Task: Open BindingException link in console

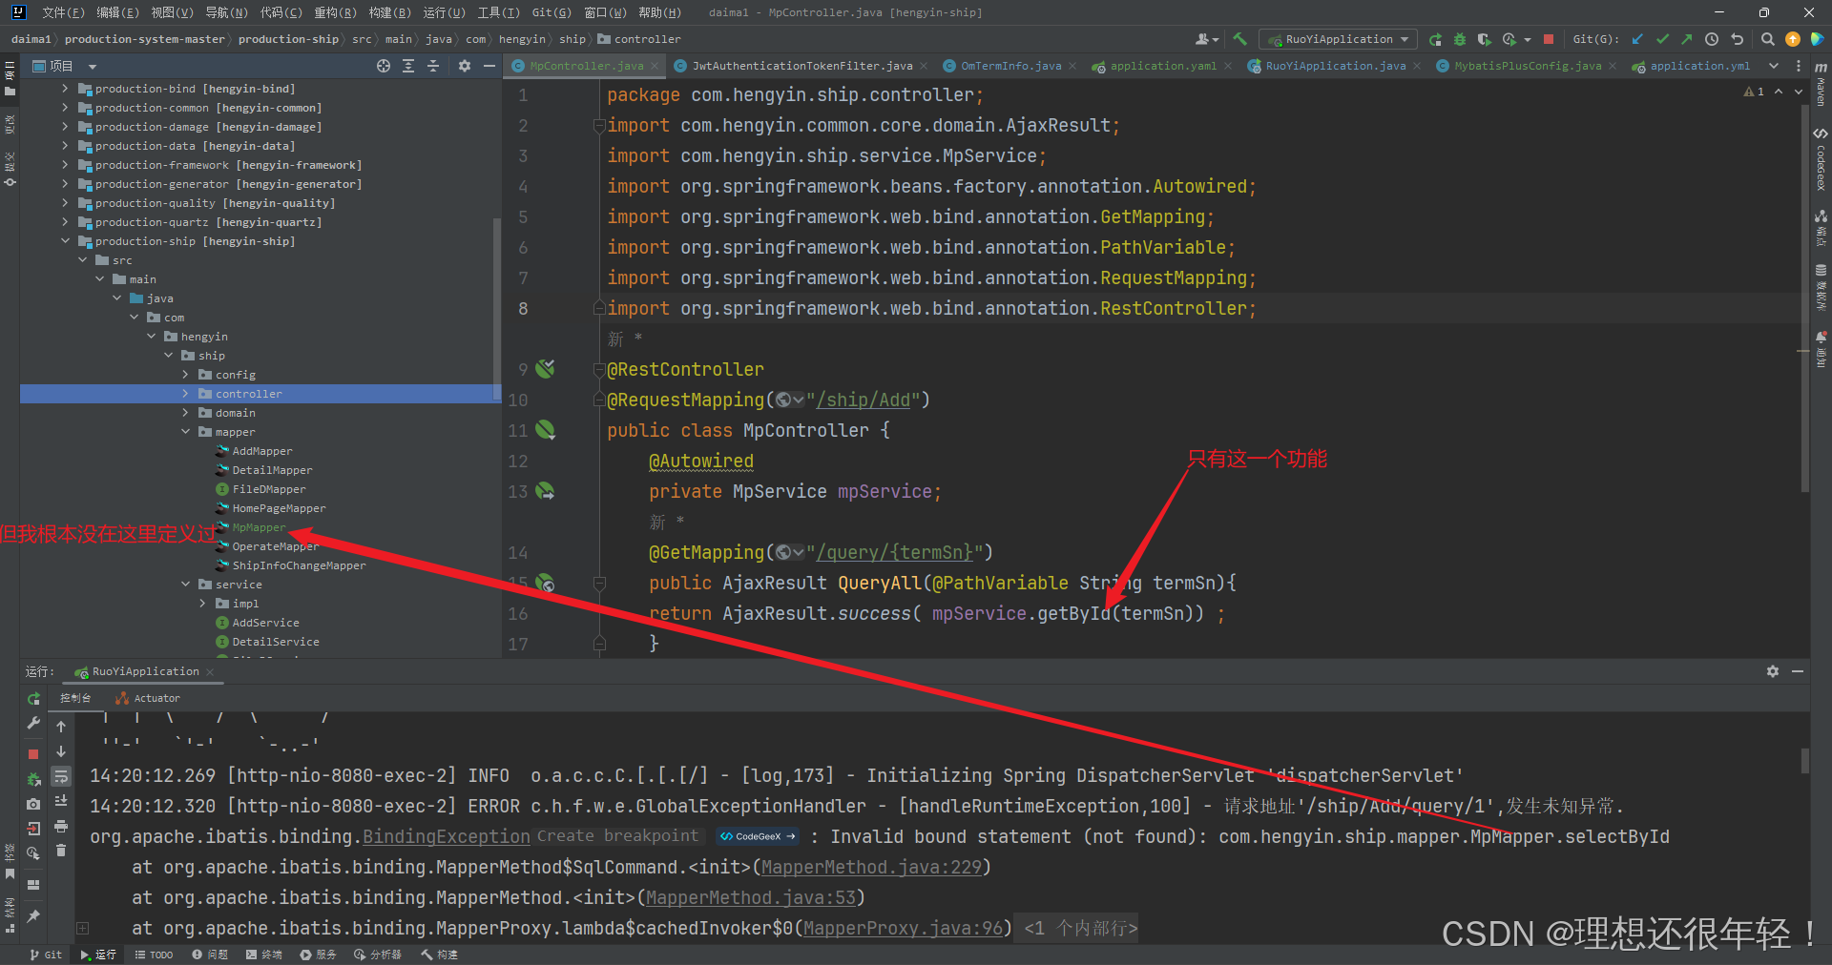Action: pos(447,836)
